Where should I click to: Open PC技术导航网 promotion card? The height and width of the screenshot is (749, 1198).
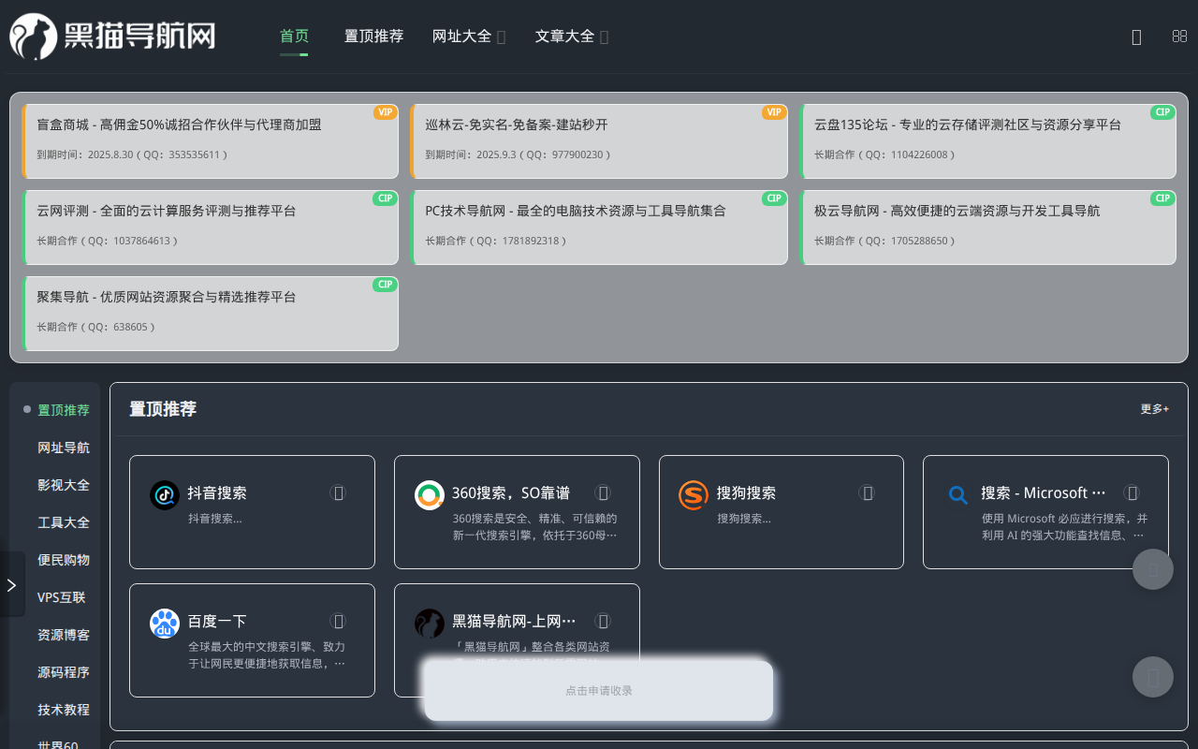pos(599,228)
